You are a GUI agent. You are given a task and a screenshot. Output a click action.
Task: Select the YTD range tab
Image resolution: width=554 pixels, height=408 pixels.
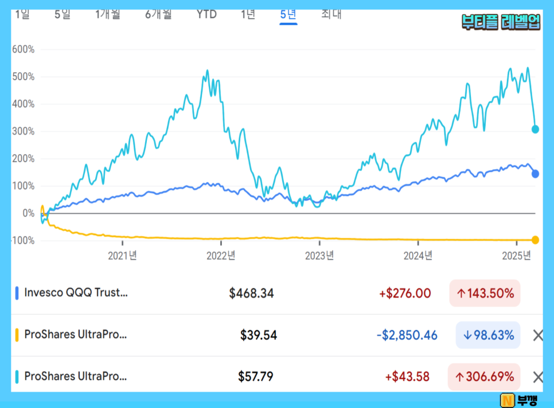point(206,14)
